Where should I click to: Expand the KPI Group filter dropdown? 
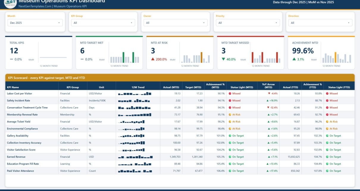pos(103,23)
